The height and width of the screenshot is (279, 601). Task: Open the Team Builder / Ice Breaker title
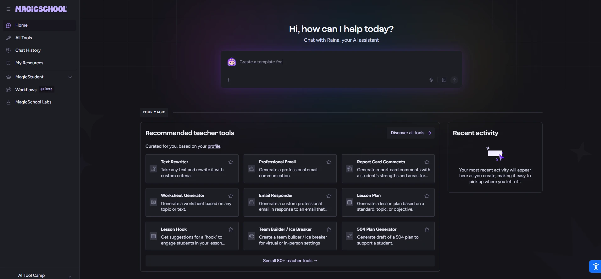(x=285, y=229)
